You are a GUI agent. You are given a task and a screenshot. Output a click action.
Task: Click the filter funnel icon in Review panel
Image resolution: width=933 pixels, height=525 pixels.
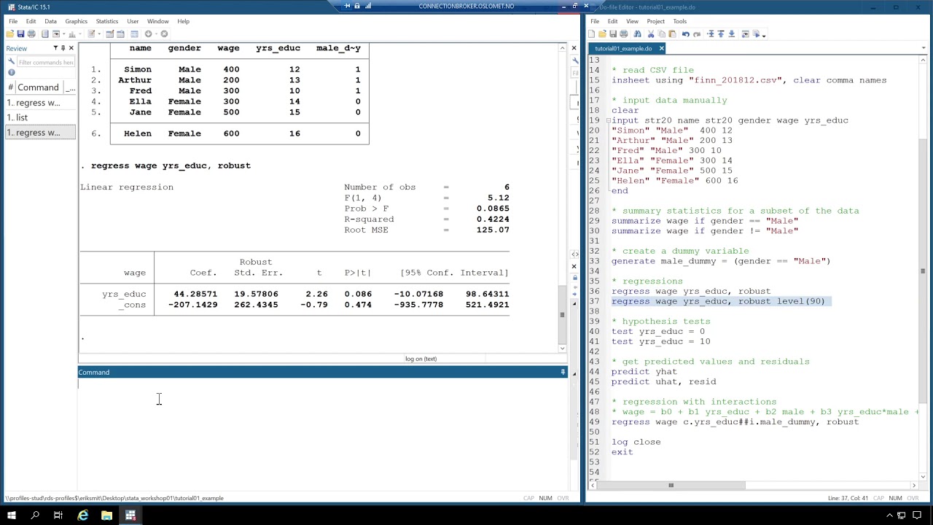click(x=55, y=48)
